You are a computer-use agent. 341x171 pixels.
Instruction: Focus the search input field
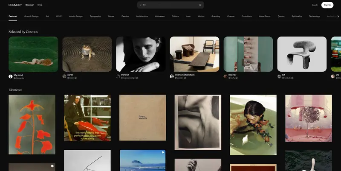[x=170, y=5]
